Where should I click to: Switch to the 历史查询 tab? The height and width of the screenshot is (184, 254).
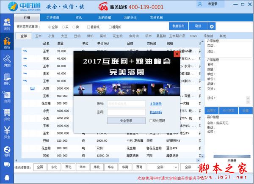point(53,18)
